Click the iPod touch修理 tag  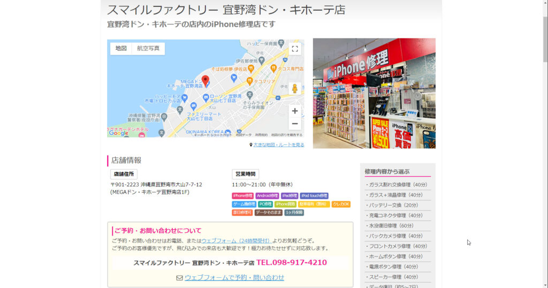coord(314,196)
